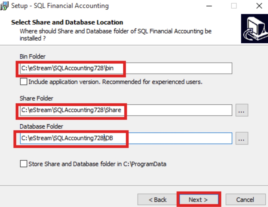Focus the Share Folder path field
Screen dimensions: 268x207
169,110
